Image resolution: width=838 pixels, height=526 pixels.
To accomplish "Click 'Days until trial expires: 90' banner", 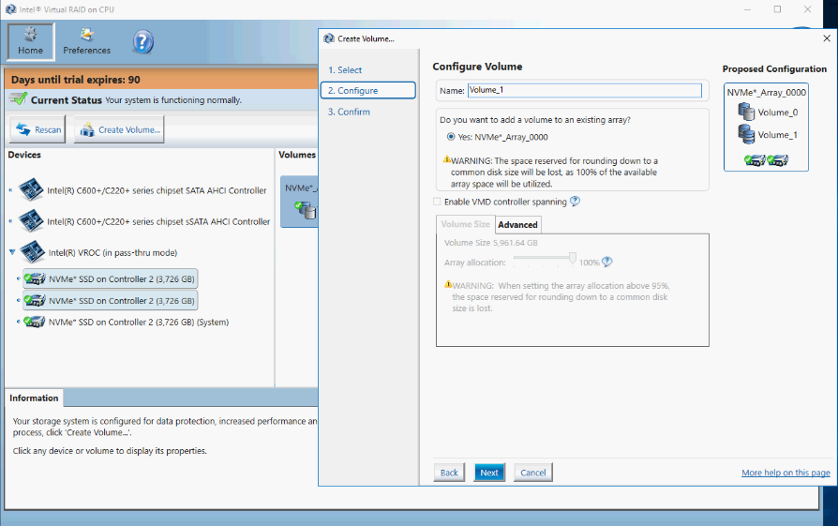I will [x=161, y=80].
